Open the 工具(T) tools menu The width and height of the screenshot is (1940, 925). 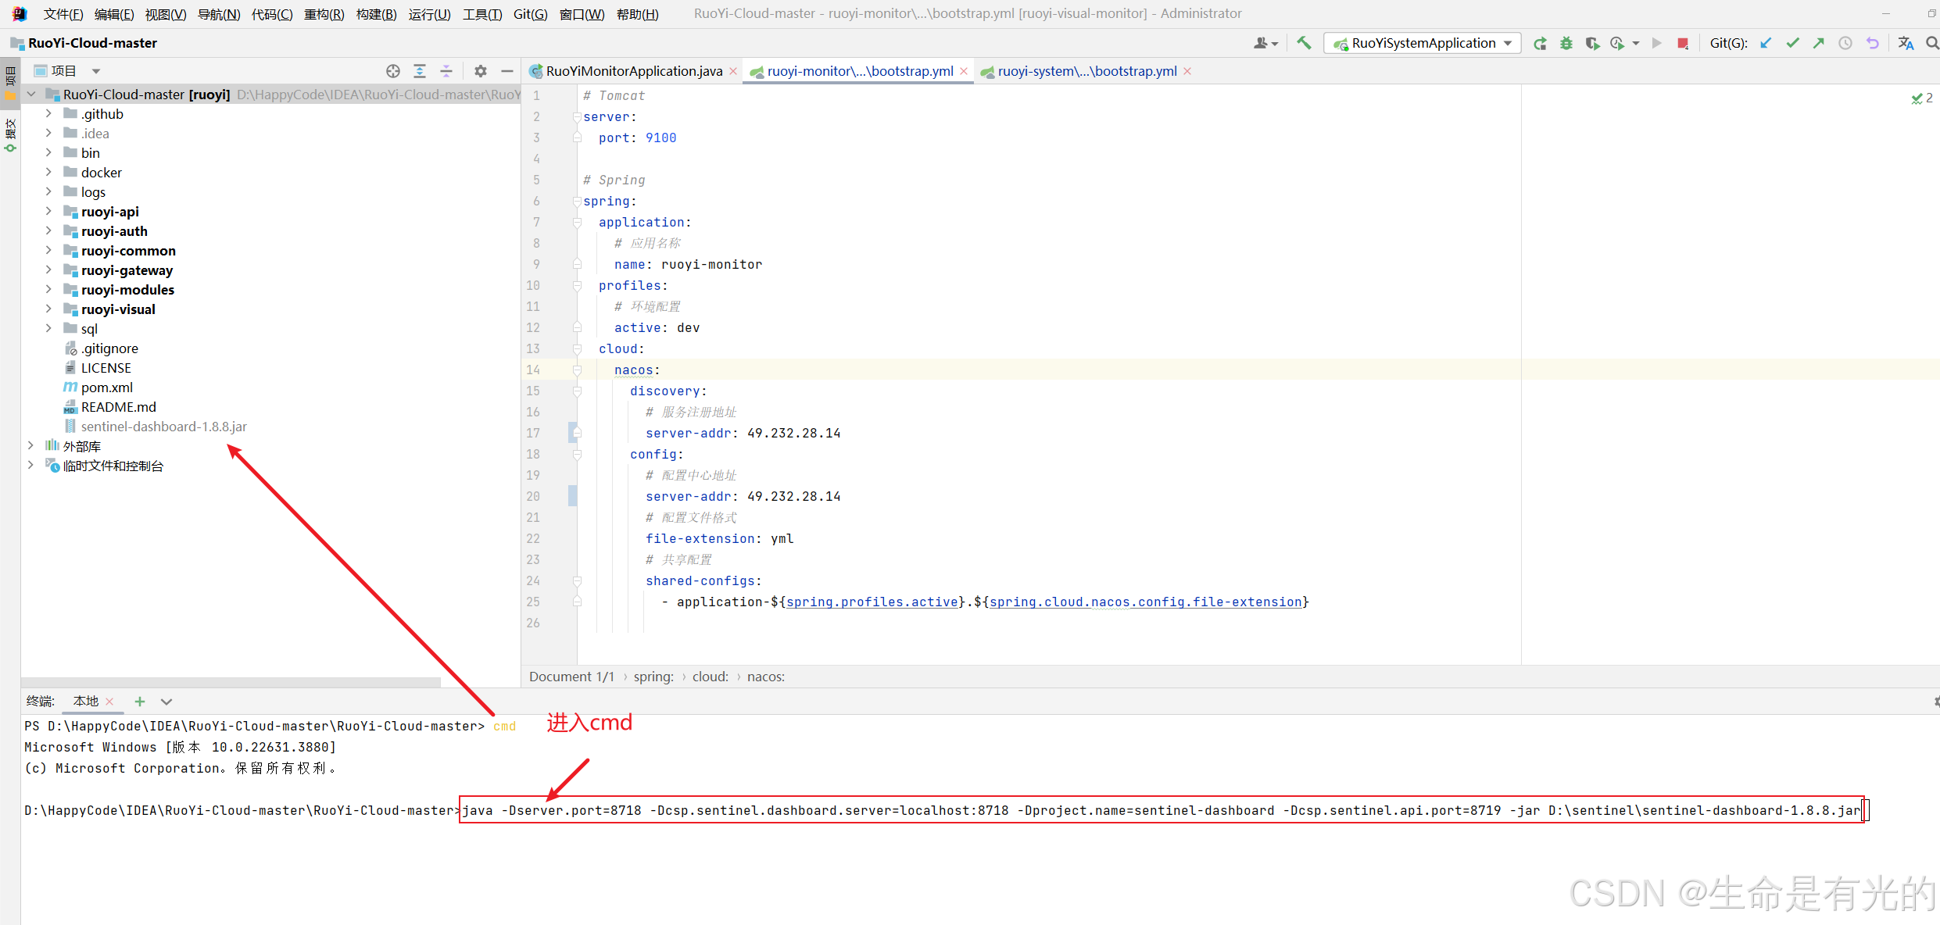coord(482,14)
